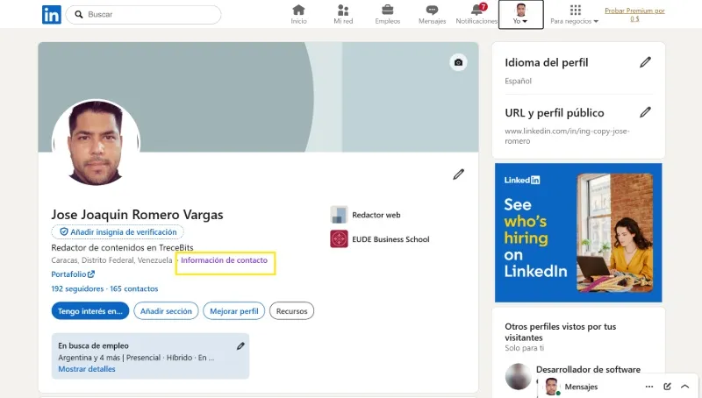
Task: Click the Redactor web company logo
Action: click(339, 215)
